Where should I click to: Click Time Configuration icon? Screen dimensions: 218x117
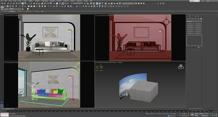click(x=188, y=115)
